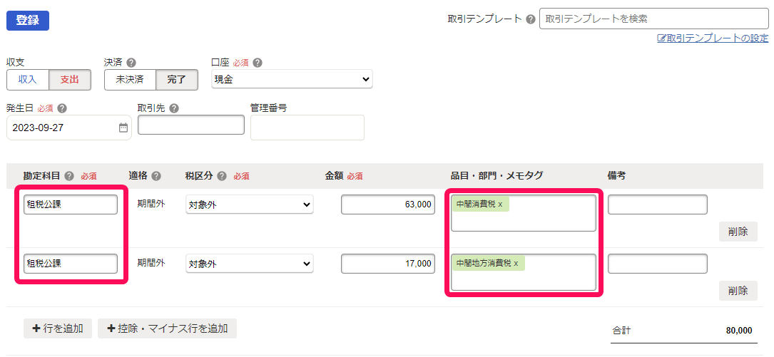Open the calendar icon in 発生日 field
This screenshot has width=774, height=357.
[123, 128]
